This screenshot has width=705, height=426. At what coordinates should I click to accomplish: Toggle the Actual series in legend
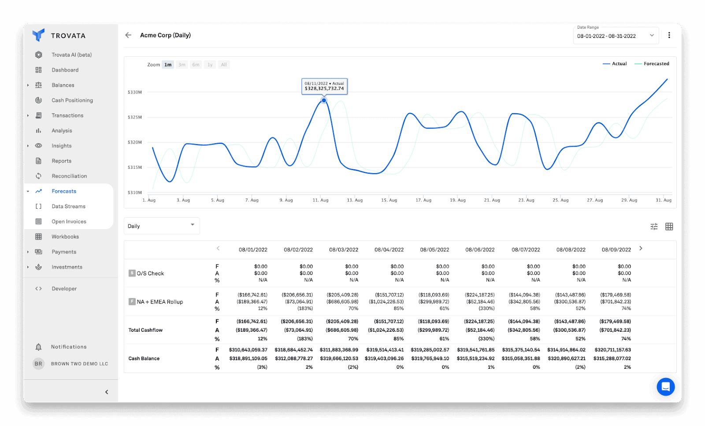click(x=615, y=64)
